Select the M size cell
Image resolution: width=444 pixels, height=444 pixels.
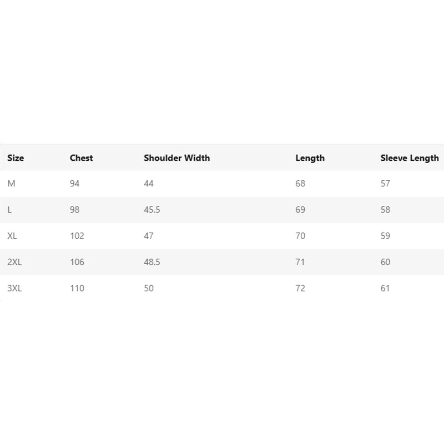tap(11, 184)
